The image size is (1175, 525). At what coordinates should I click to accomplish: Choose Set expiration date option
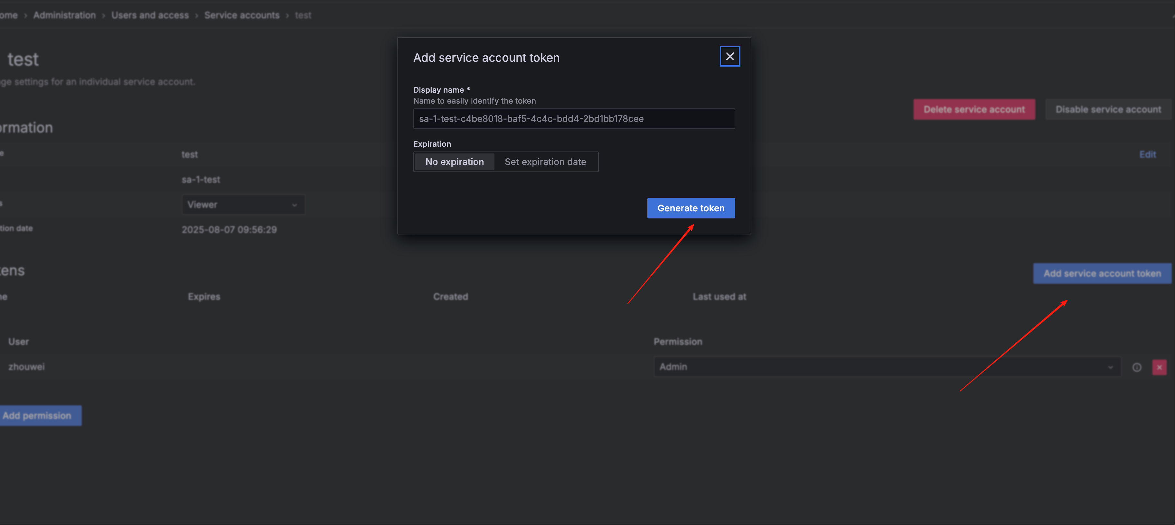[x=545, y=162]
